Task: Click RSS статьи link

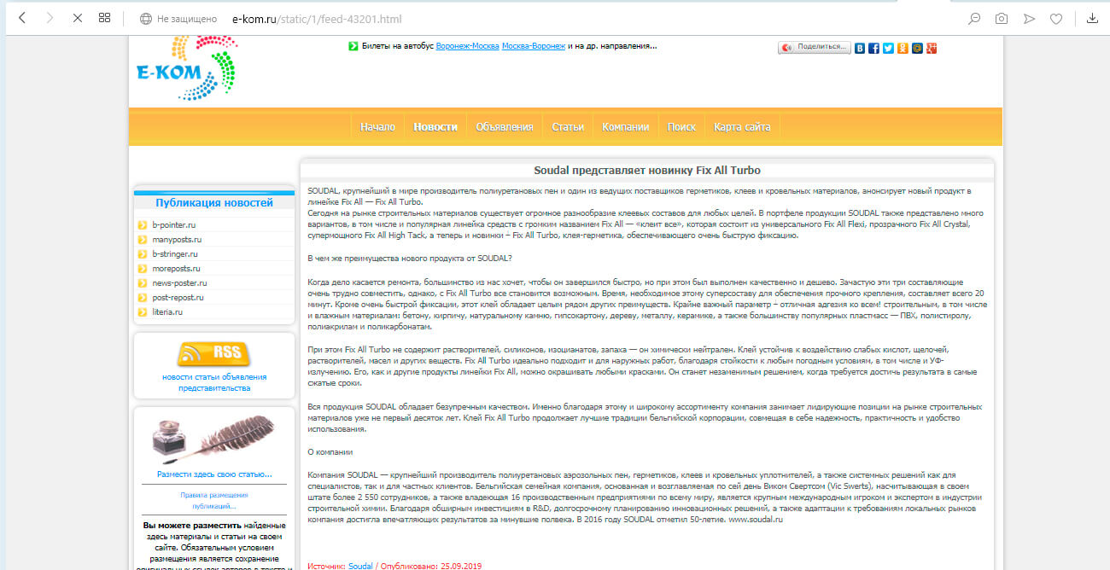Action: click(x=207, y=377)
